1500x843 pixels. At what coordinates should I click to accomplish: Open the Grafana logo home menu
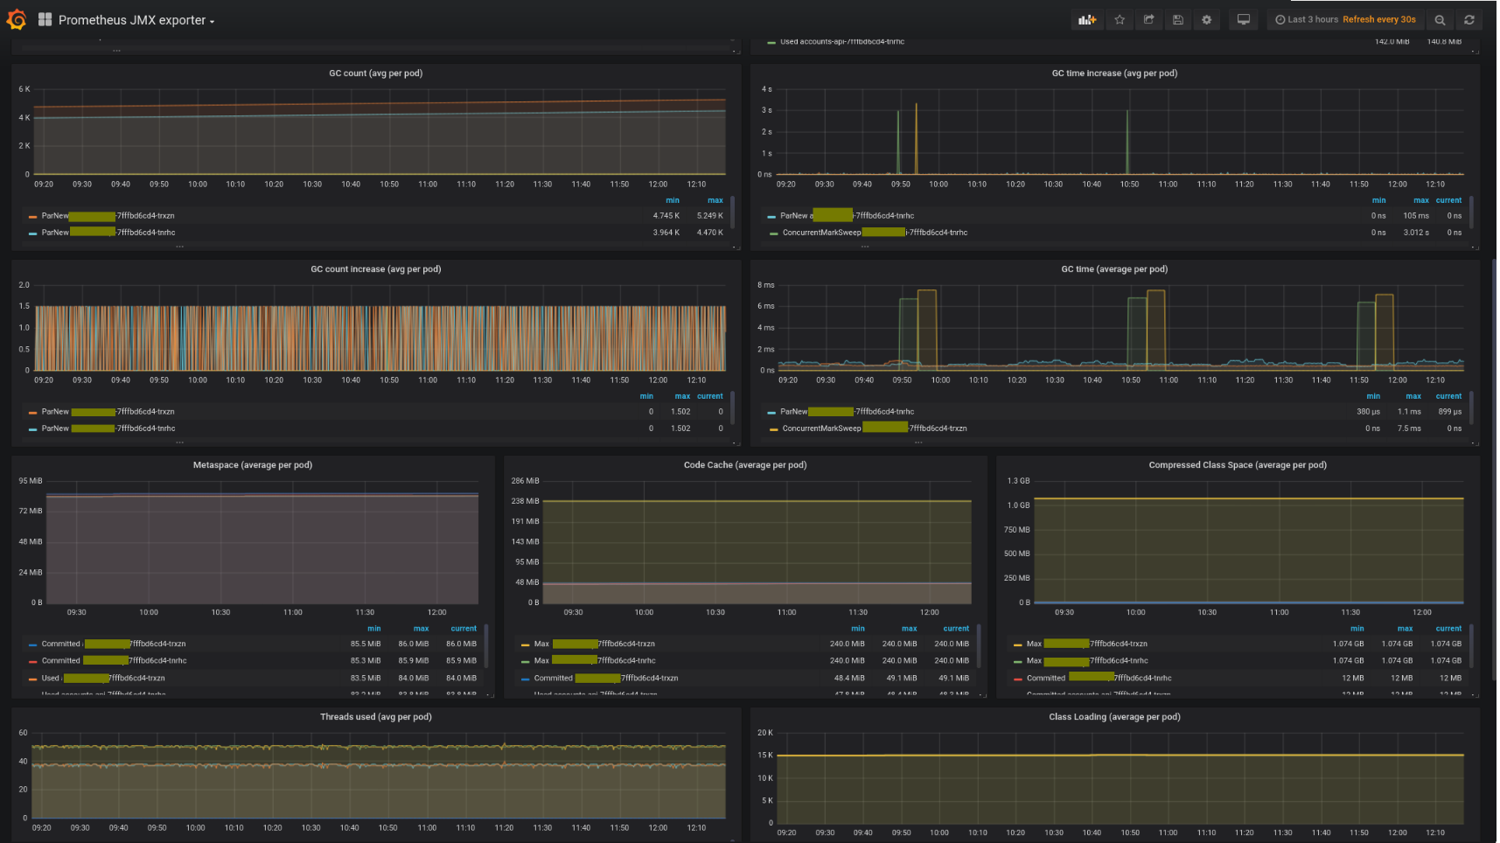point(17,19)
